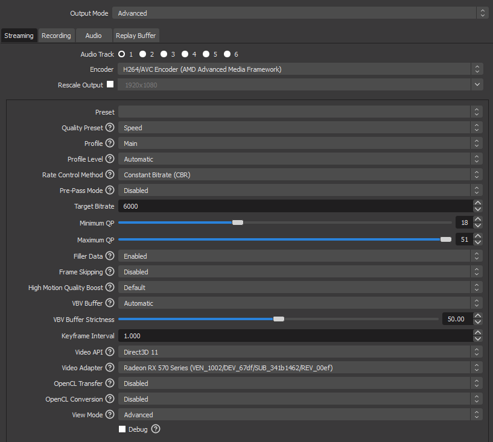Open the Encoder dropdown
This screenshot has height=442, width=493.
pos(300,69)
